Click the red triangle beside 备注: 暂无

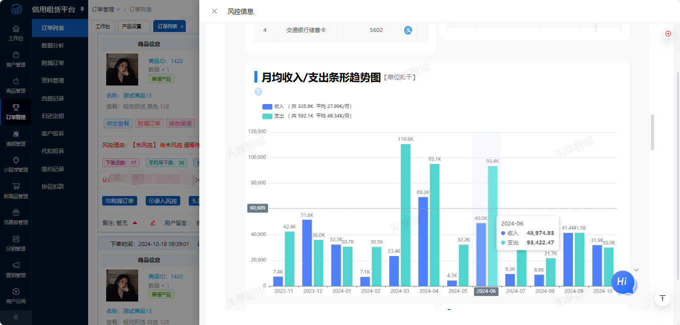click(x=135, y=222)
